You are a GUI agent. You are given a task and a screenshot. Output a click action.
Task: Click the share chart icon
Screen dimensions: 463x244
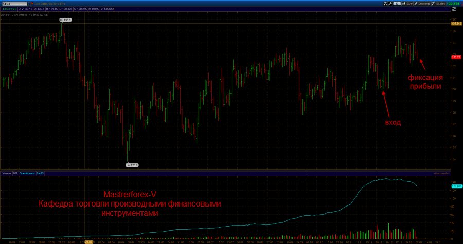click(x=385, y=4)
